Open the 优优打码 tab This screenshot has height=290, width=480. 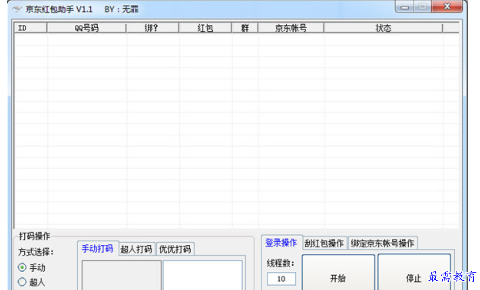coord(175,249)
